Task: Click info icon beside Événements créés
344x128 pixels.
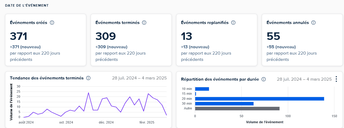Action: tap(52, 23)
